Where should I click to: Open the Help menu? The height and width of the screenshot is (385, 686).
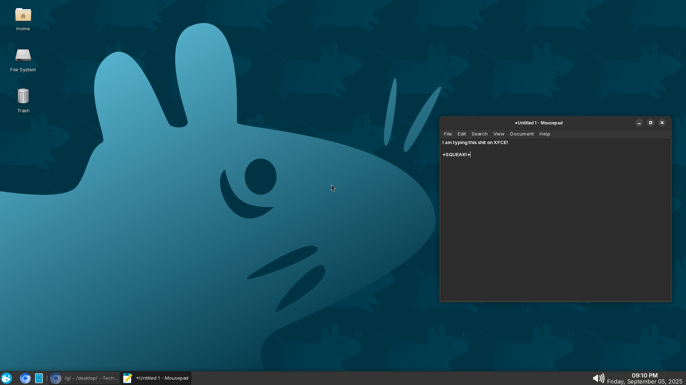coord(545,134)
